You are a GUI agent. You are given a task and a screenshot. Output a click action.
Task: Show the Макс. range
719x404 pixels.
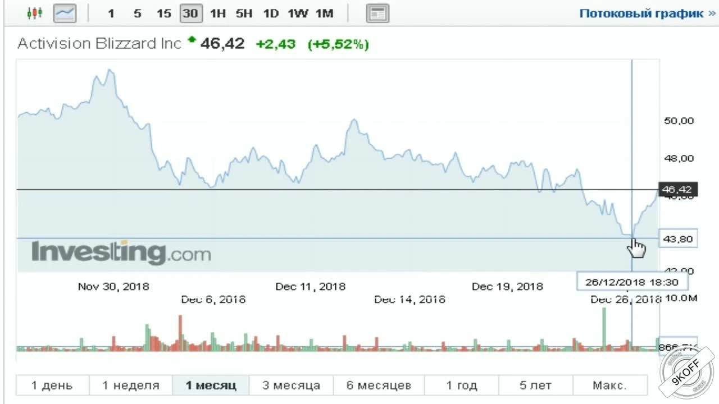click(x=609, y=385)
